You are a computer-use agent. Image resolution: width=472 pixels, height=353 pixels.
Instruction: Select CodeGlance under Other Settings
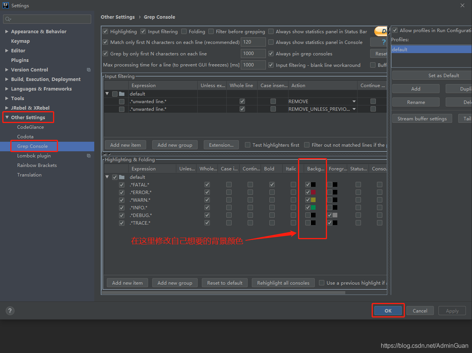point(31,127)
